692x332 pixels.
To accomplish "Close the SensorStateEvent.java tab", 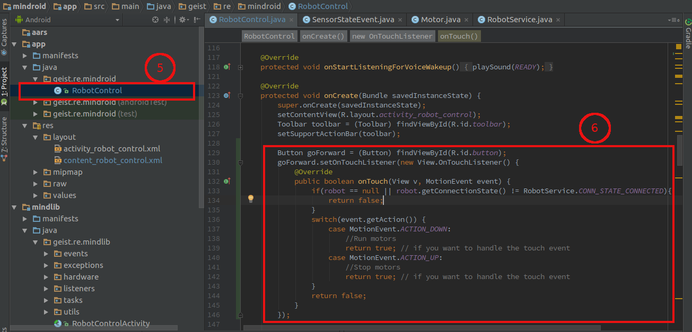I will click(400, 20).
